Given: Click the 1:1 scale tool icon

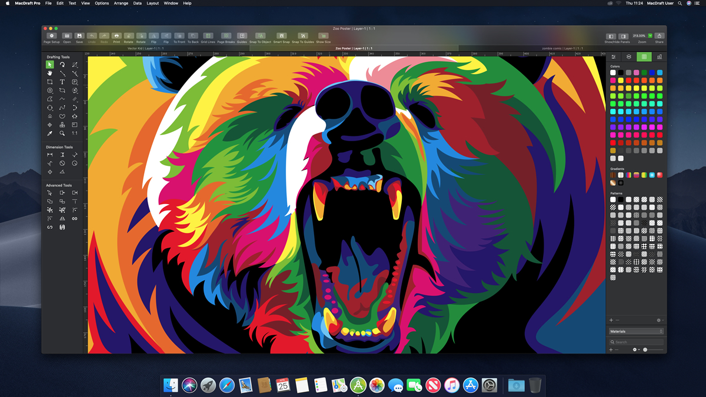Looking at the screenshot, I should (75, 133).
